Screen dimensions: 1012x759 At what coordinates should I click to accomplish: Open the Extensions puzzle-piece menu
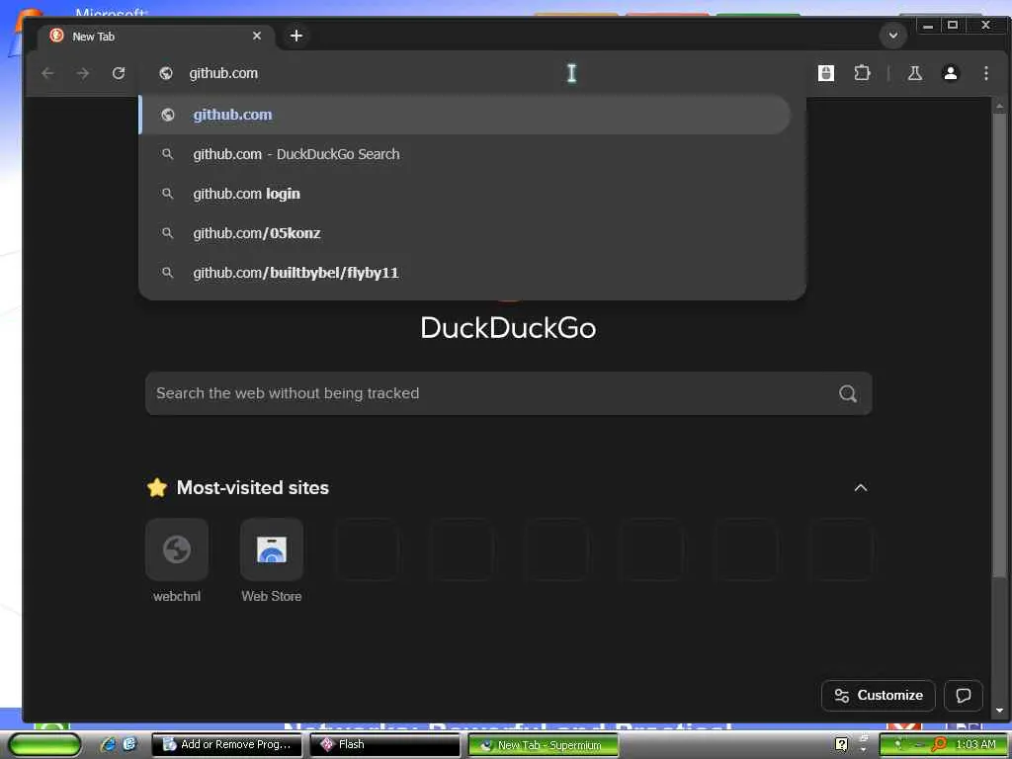pos(862,73)
